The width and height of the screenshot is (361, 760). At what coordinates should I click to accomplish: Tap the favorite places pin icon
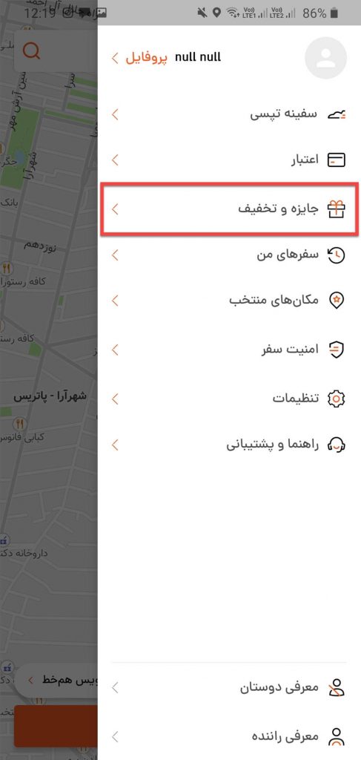(x=337, y=301)
